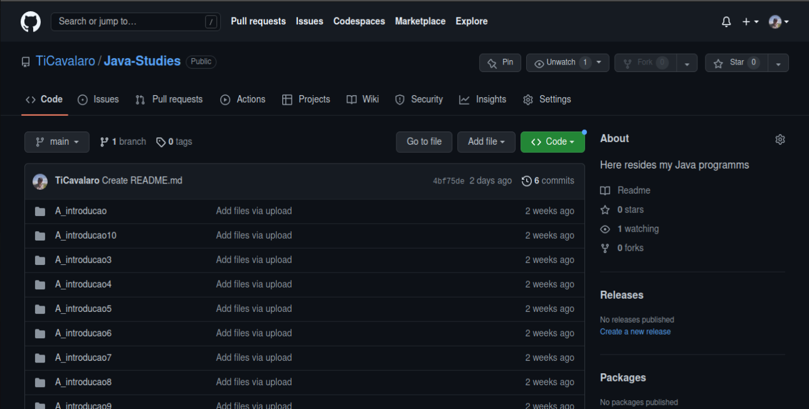Screen dimensions: 809x409
Task: Open the Create README.md commit message
Action: (x=142, y=181)
